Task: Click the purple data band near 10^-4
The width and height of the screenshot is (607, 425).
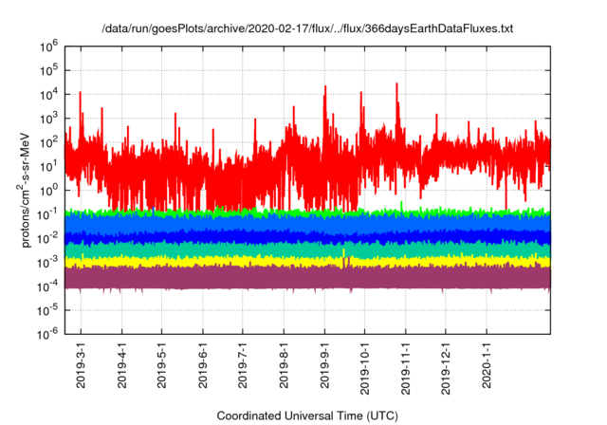Action: pyautogui.click(x=307, y=278)
